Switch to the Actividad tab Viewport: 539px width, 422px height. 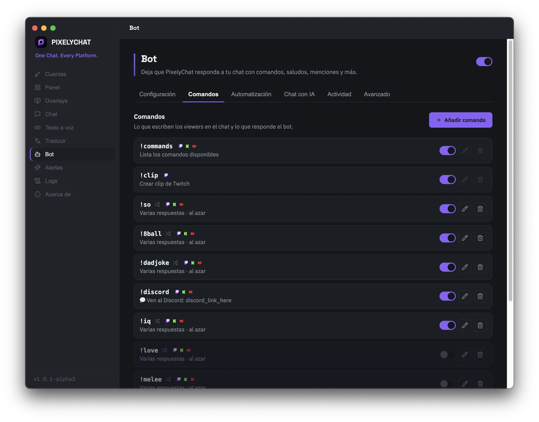click(339, 94)
